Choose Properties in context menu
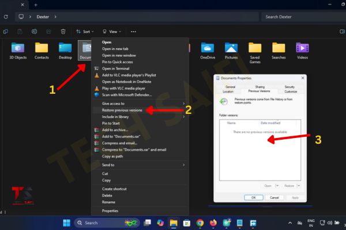The image size is (346, 230). (110, 211)
